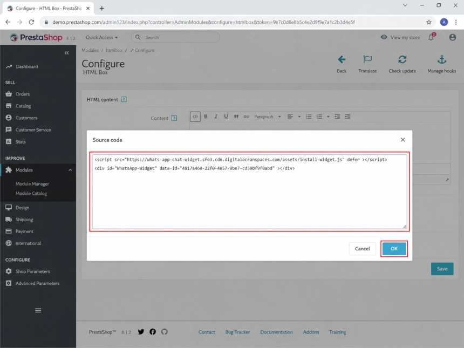Toggle bold formatting in editor toolbar
The height and width of the screenshot is (348, 464).
tap(206, 117)
